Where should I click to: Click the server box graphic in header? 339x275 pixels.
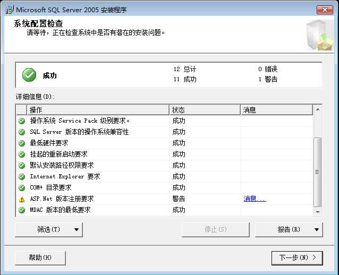(319, 35)
